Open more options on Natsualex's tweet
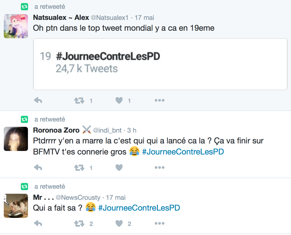Image resolution: width=291 pixels, height=235 pixels. tap(159, 101)
